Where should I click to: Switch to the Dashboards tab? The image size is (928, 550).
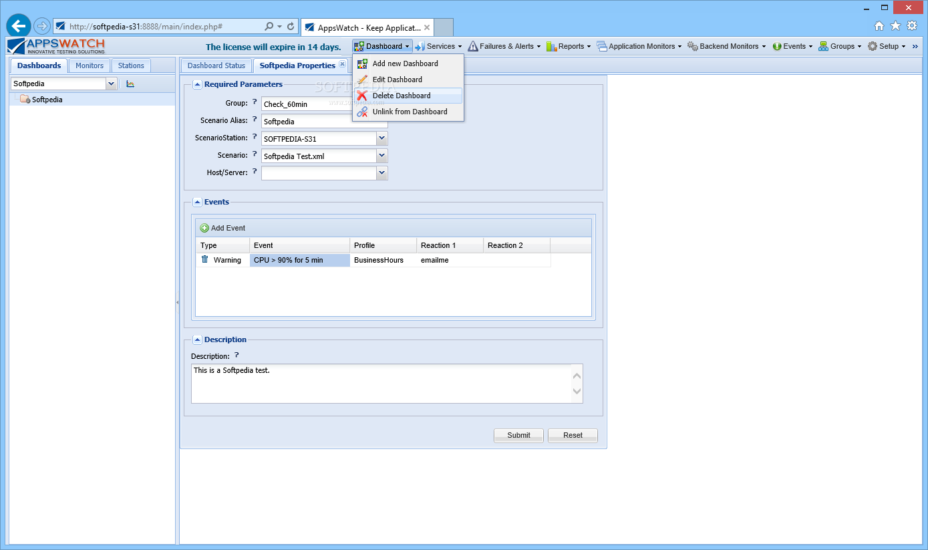[x=39, y=65]
